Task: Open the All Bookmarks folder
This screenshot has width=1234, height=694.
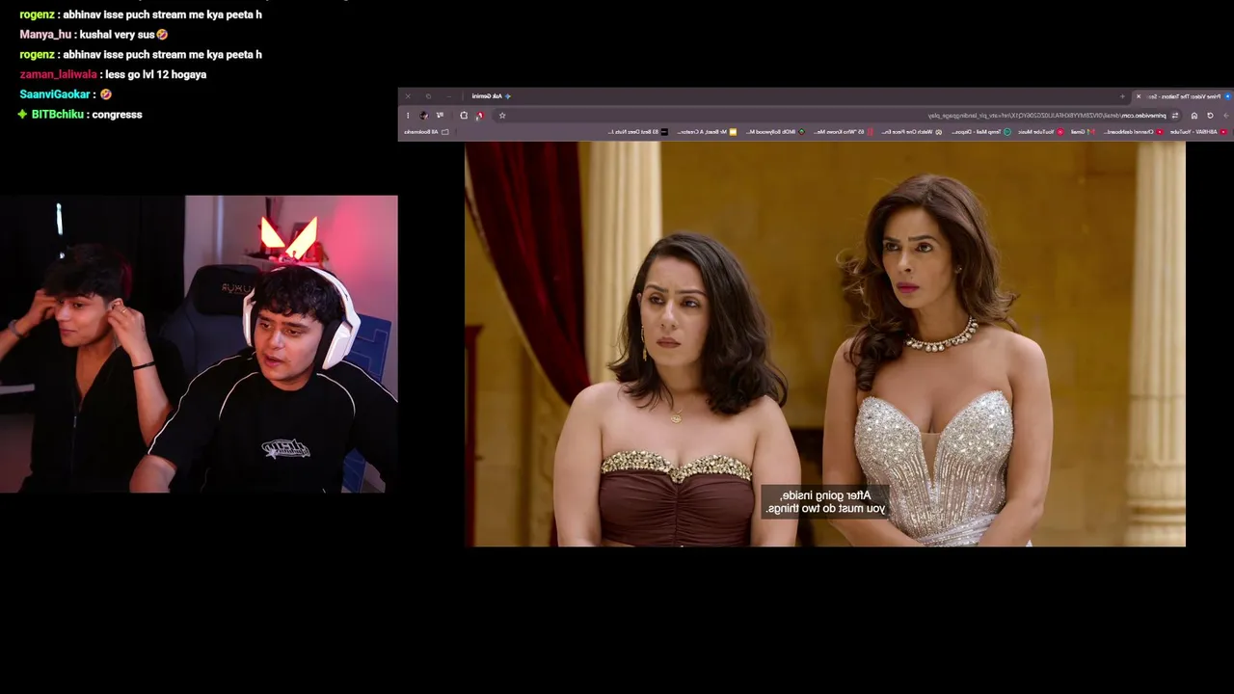Action: (x=426, y=132)
